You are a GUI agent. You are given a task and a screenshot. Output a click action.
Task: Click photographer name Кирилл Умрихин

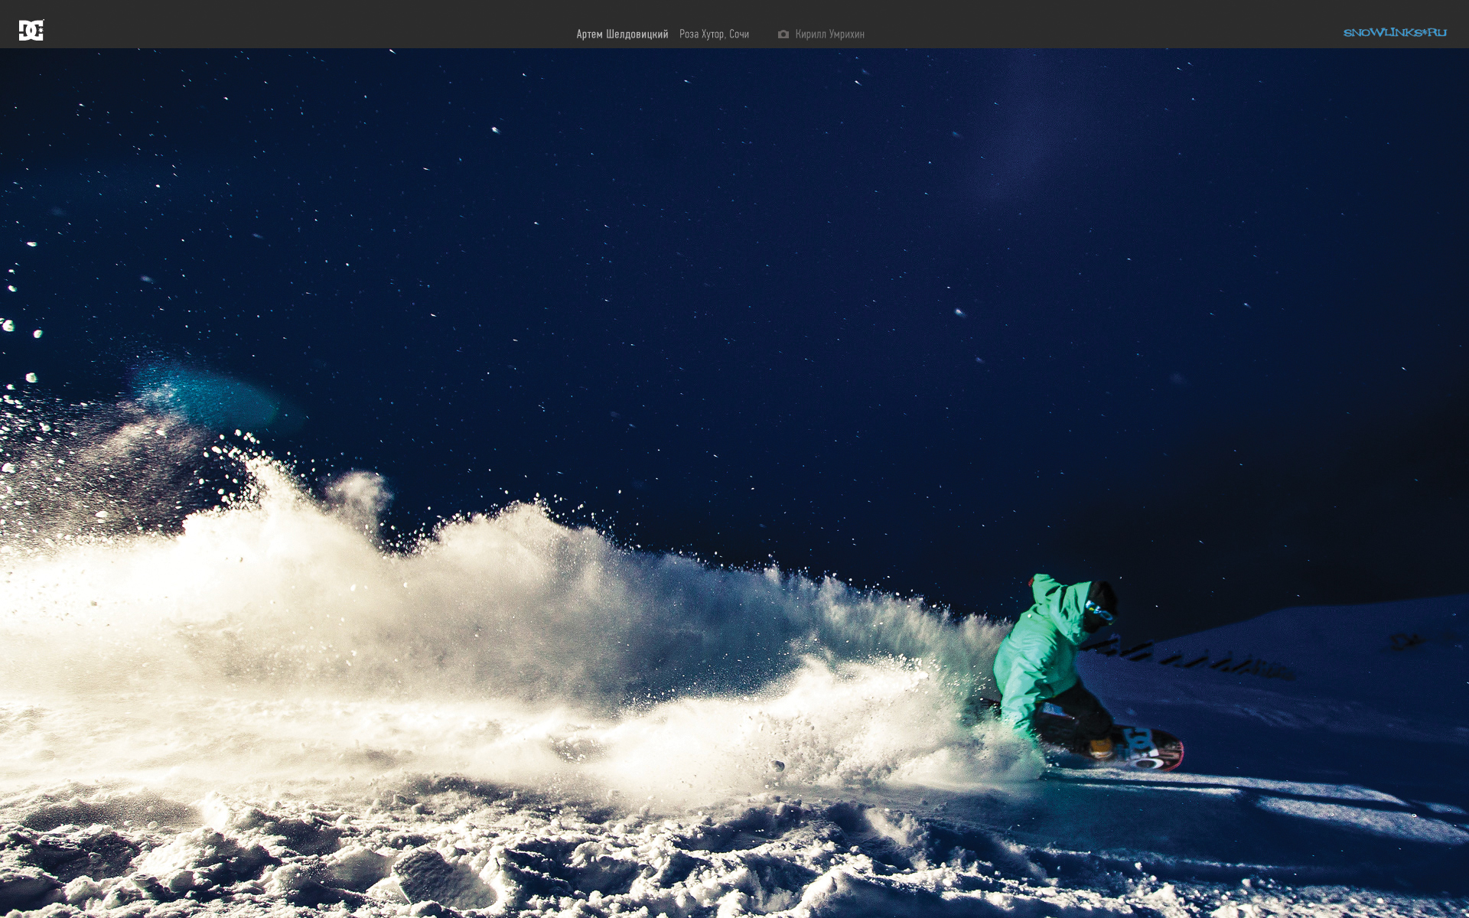coord(829,34)
